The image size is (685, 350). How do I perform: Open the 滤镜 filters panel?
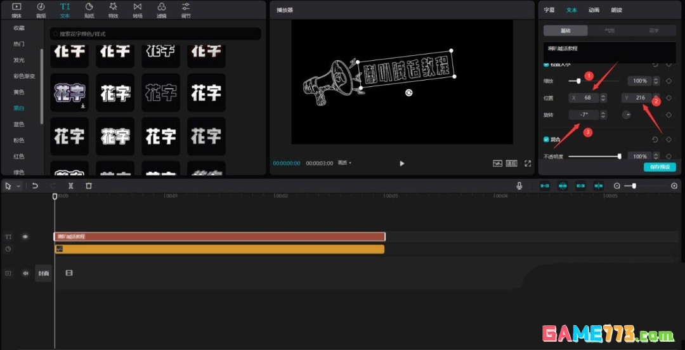click(x=162, y=10)
